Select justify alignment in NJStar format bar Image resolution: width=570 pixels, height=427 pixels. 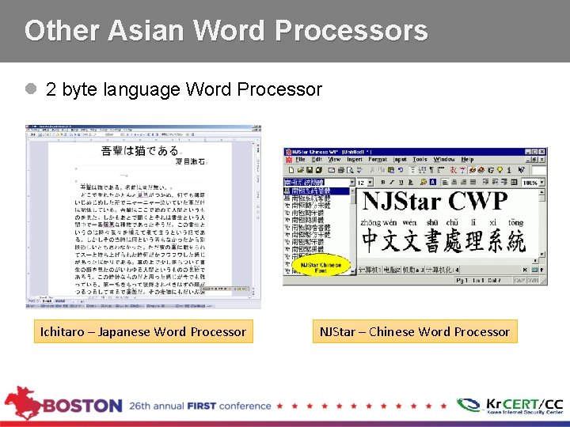click(473, 183)
